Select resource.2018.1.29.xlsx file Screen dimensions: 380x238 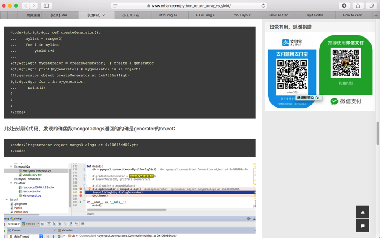tap(38, 187)
